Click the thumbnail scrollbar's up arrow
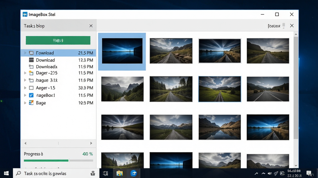 pos(296,35)
